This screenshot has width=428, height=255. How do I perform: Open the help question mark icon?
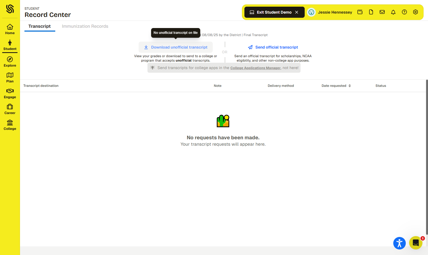(x=404, y=12)
